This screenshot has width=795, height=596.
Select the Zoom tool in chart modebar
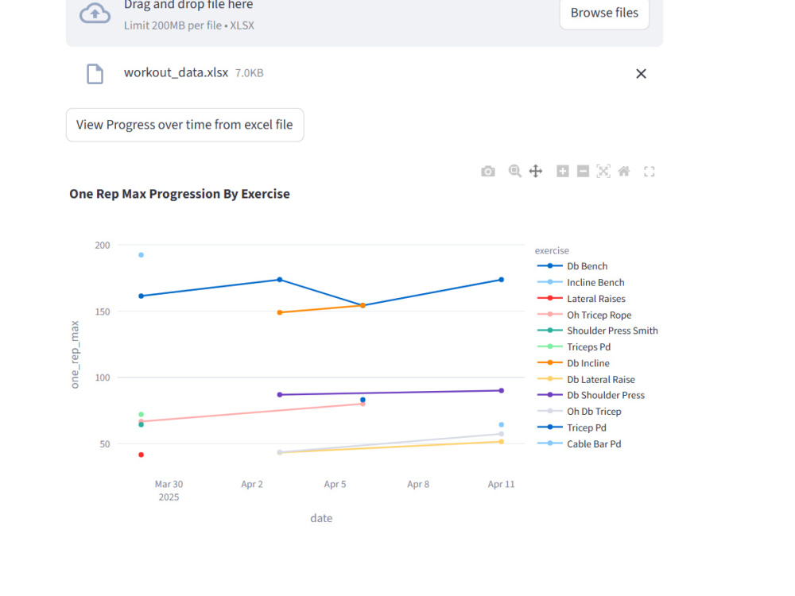coord(514,172)
